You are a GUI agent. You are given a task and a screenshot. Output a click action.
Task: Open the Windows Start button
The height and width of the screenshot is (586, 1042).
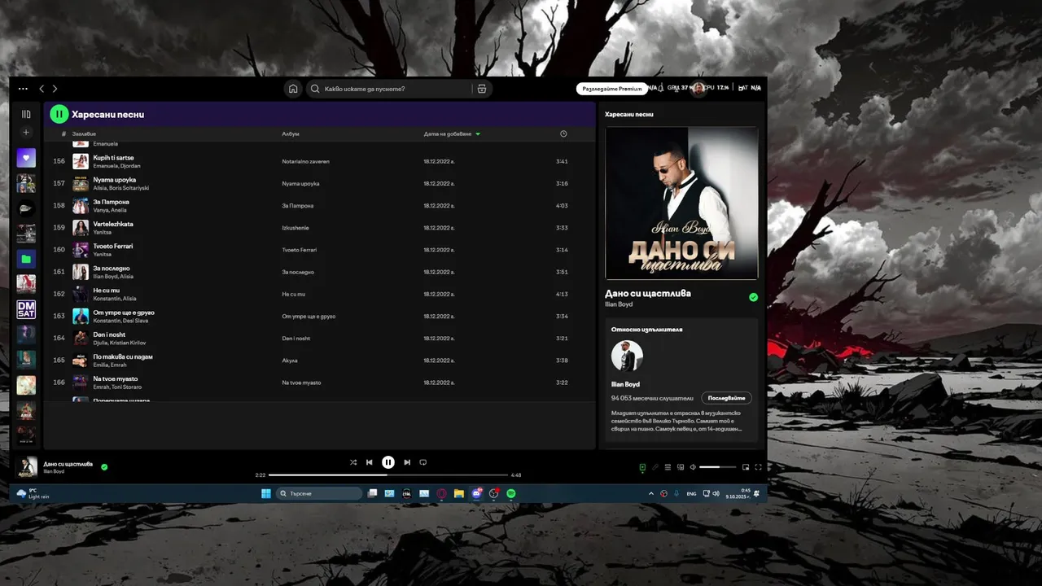[x=265, y=493]
